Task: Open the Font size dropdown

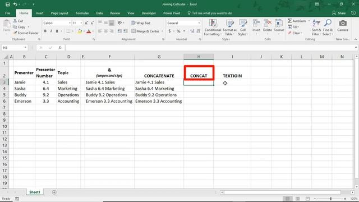Action: 81,23
